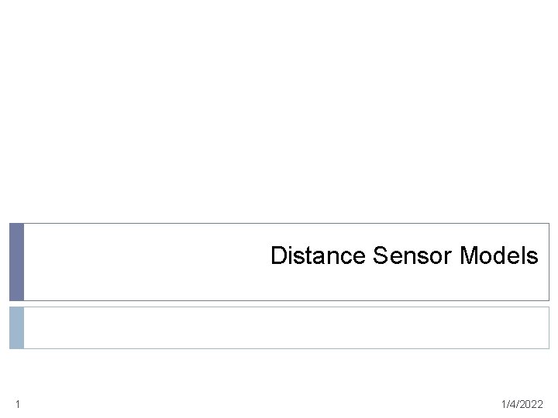Screen dimensions: 558x418
Task: Click the word "Models" in the title
Action: 498,256
